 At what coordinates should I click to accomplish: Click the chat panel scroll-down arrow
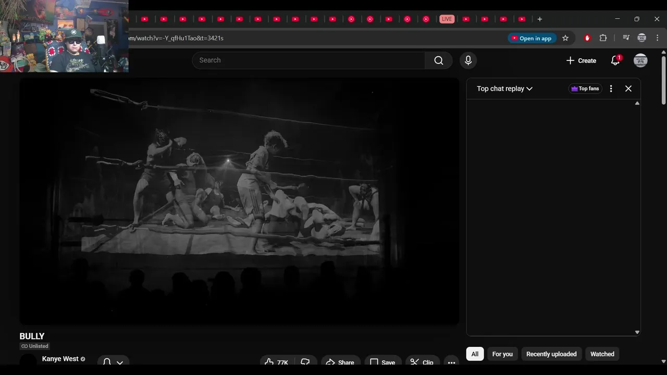[x=637, y=332]
